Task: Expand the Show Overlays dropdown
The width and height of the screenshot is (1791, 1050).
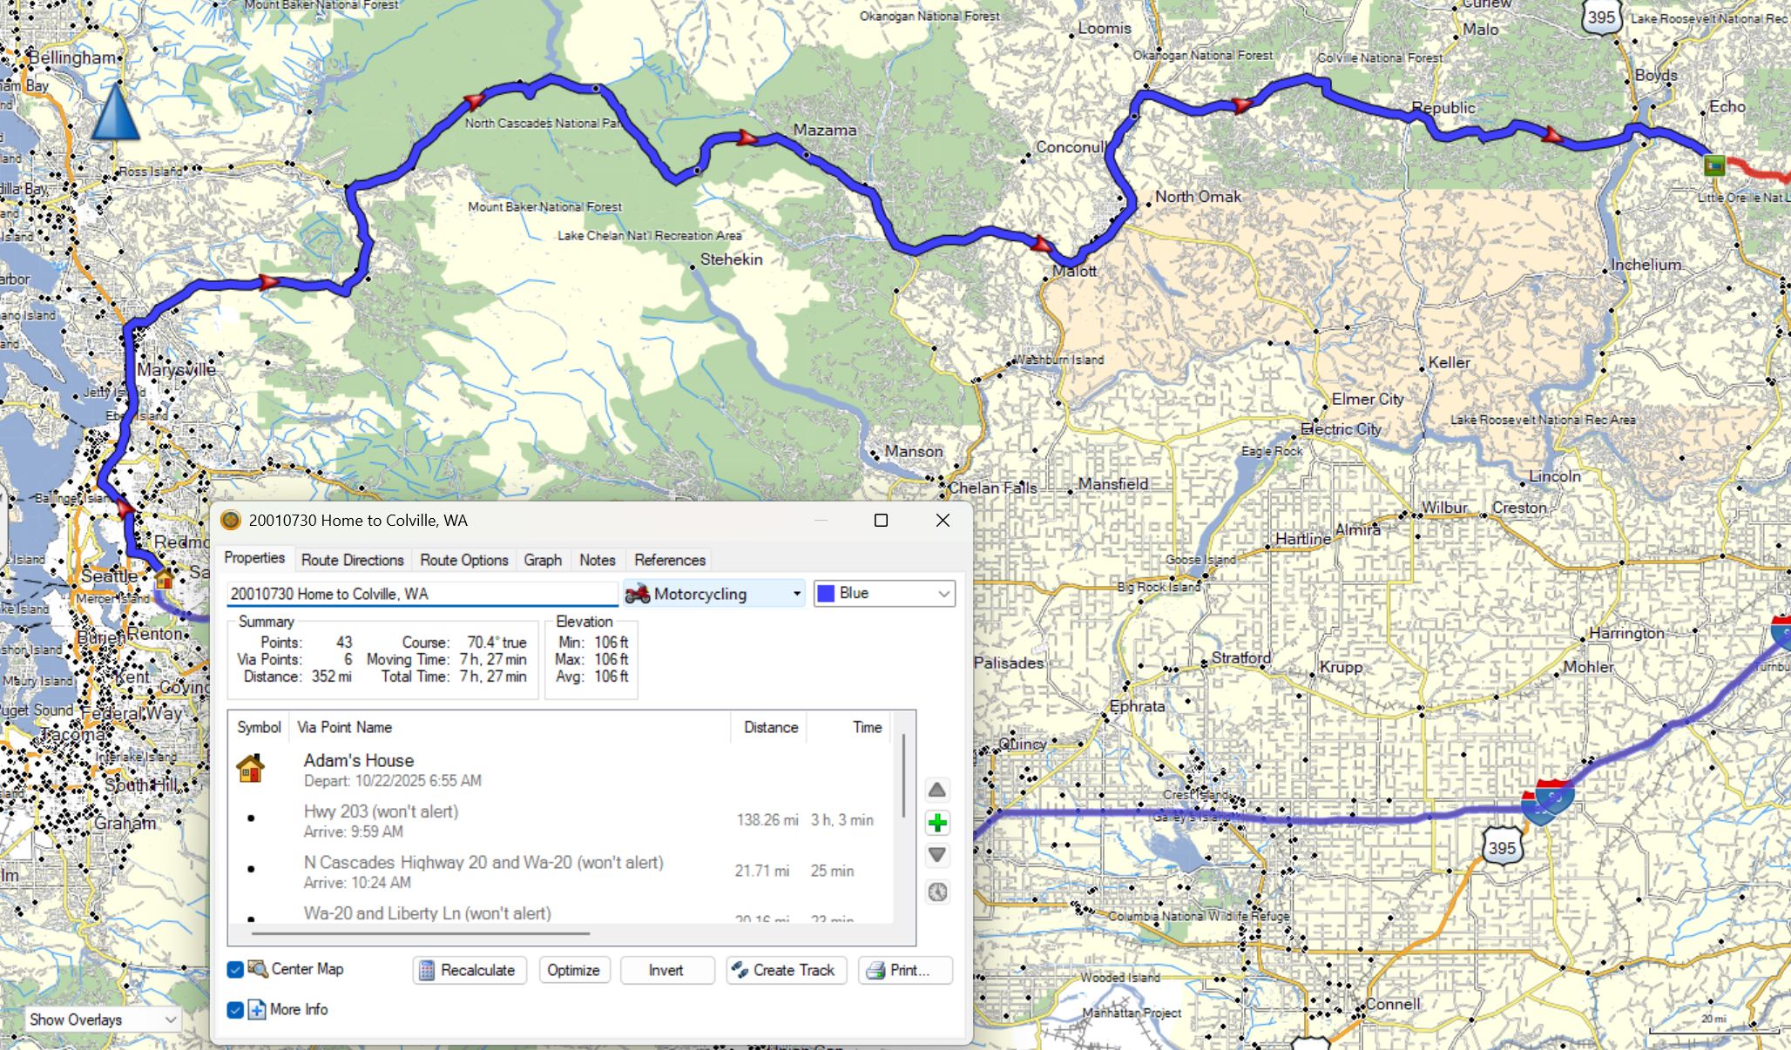Action: (103, 1020)
